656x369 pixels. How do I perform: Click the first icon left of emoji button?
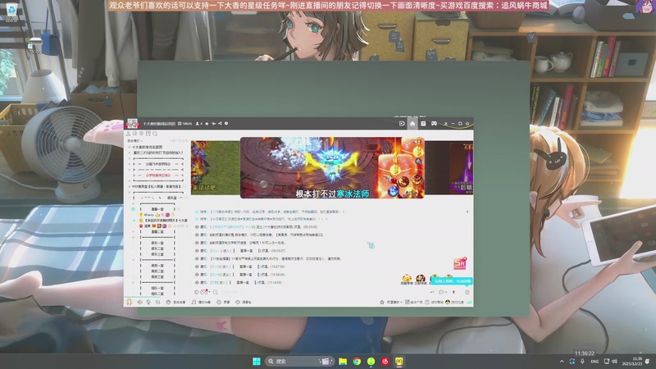point(197,292)
